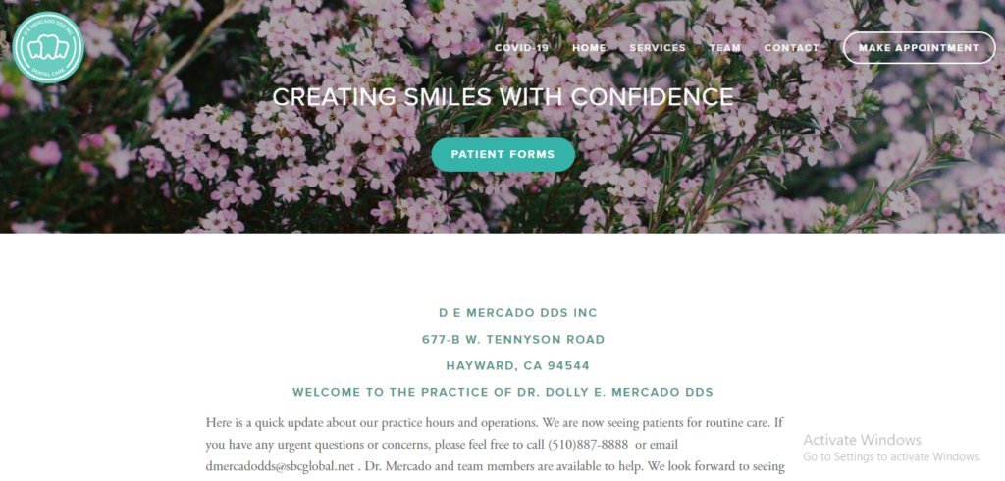Click the 677-B W. Tennyson Road address line
The image size is (1005, 481).
coord(513,340)
